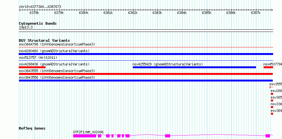
Task: Select the Cytogenetic Bands track title
Action: [38, 23]
